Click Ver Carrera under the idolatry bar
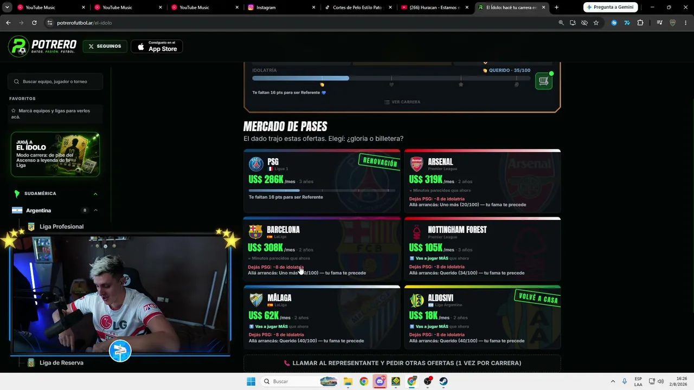 [402, 102]
